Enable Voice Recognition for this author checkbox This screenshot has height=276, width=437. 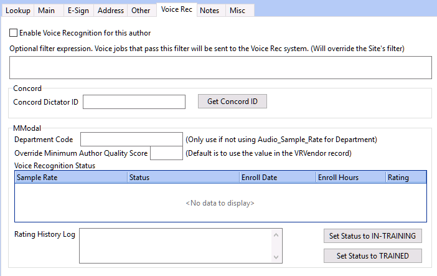pos(13,33)
